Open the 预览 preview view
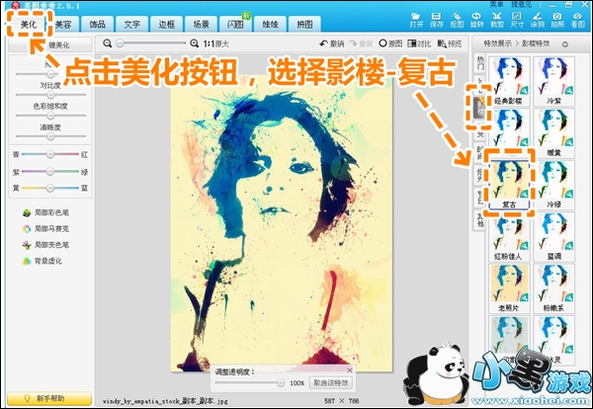593x409 pixels. tap(450, 43)
